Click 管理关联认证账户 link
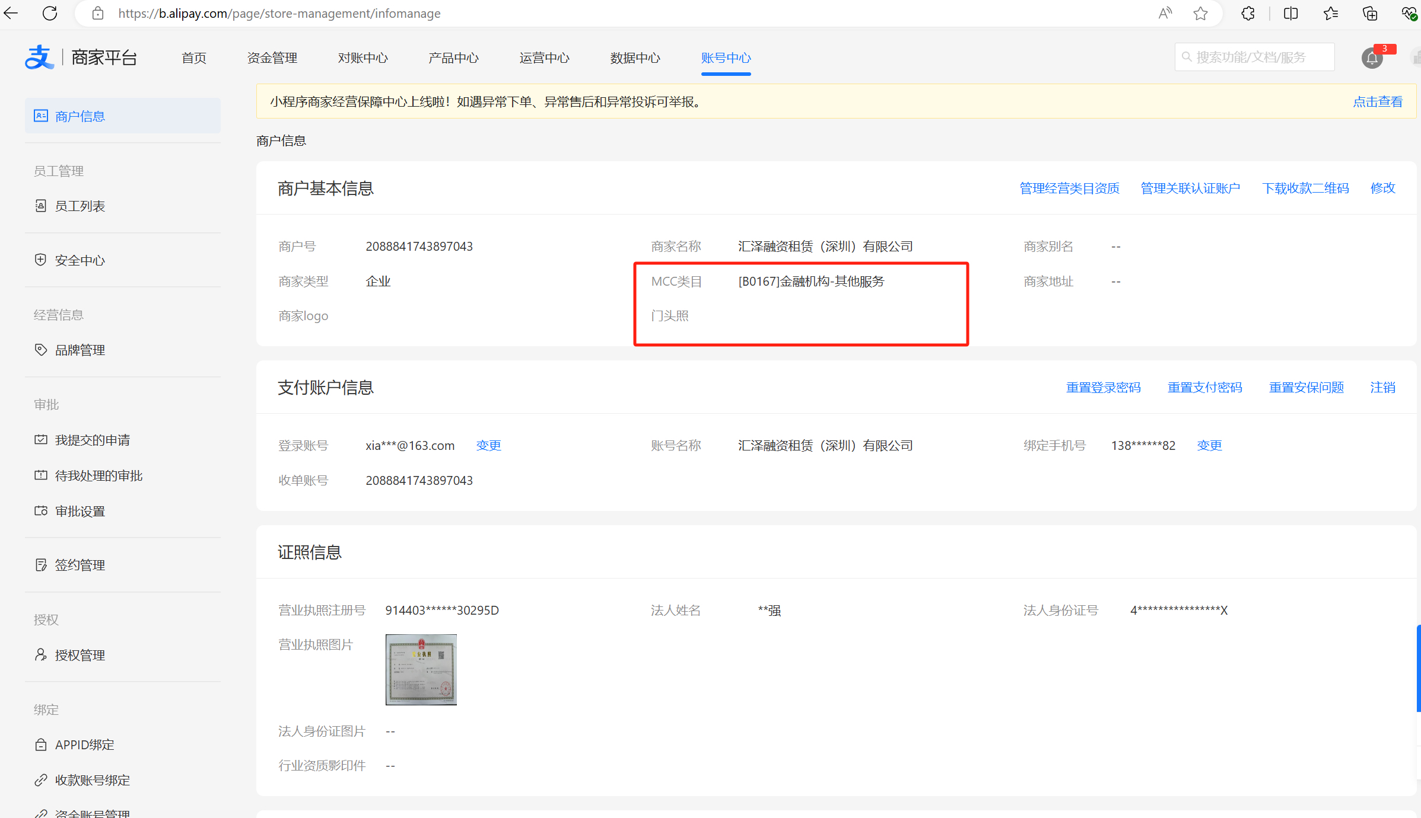1421x818 pixels. (1190, 188)
